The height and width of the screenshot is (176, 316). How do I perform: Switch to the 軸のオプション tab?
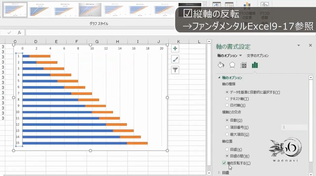pyautogui.click(x=227, y=56)
